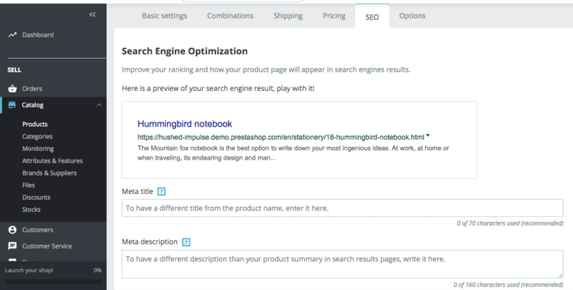The image size is (573, 290).
Task: Switch to the Combinations tab
Action: 230,16
